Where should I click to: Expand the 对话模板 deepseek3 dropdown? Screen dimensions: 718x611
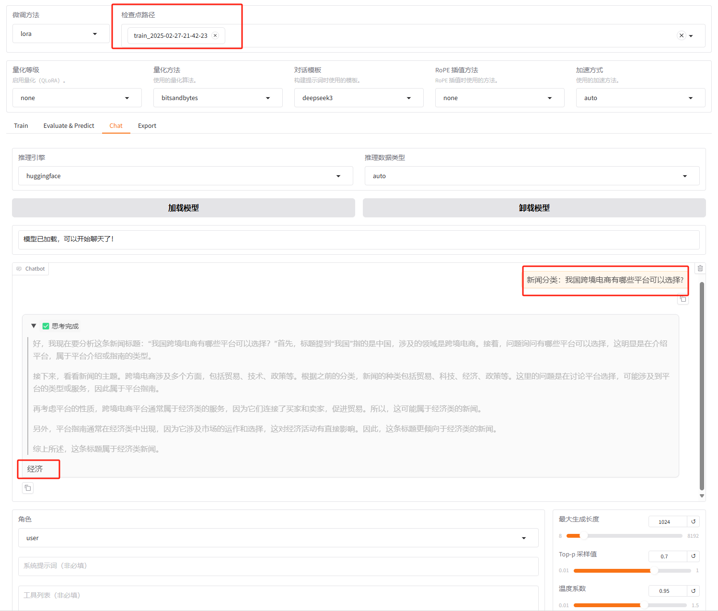coord(359,98)
